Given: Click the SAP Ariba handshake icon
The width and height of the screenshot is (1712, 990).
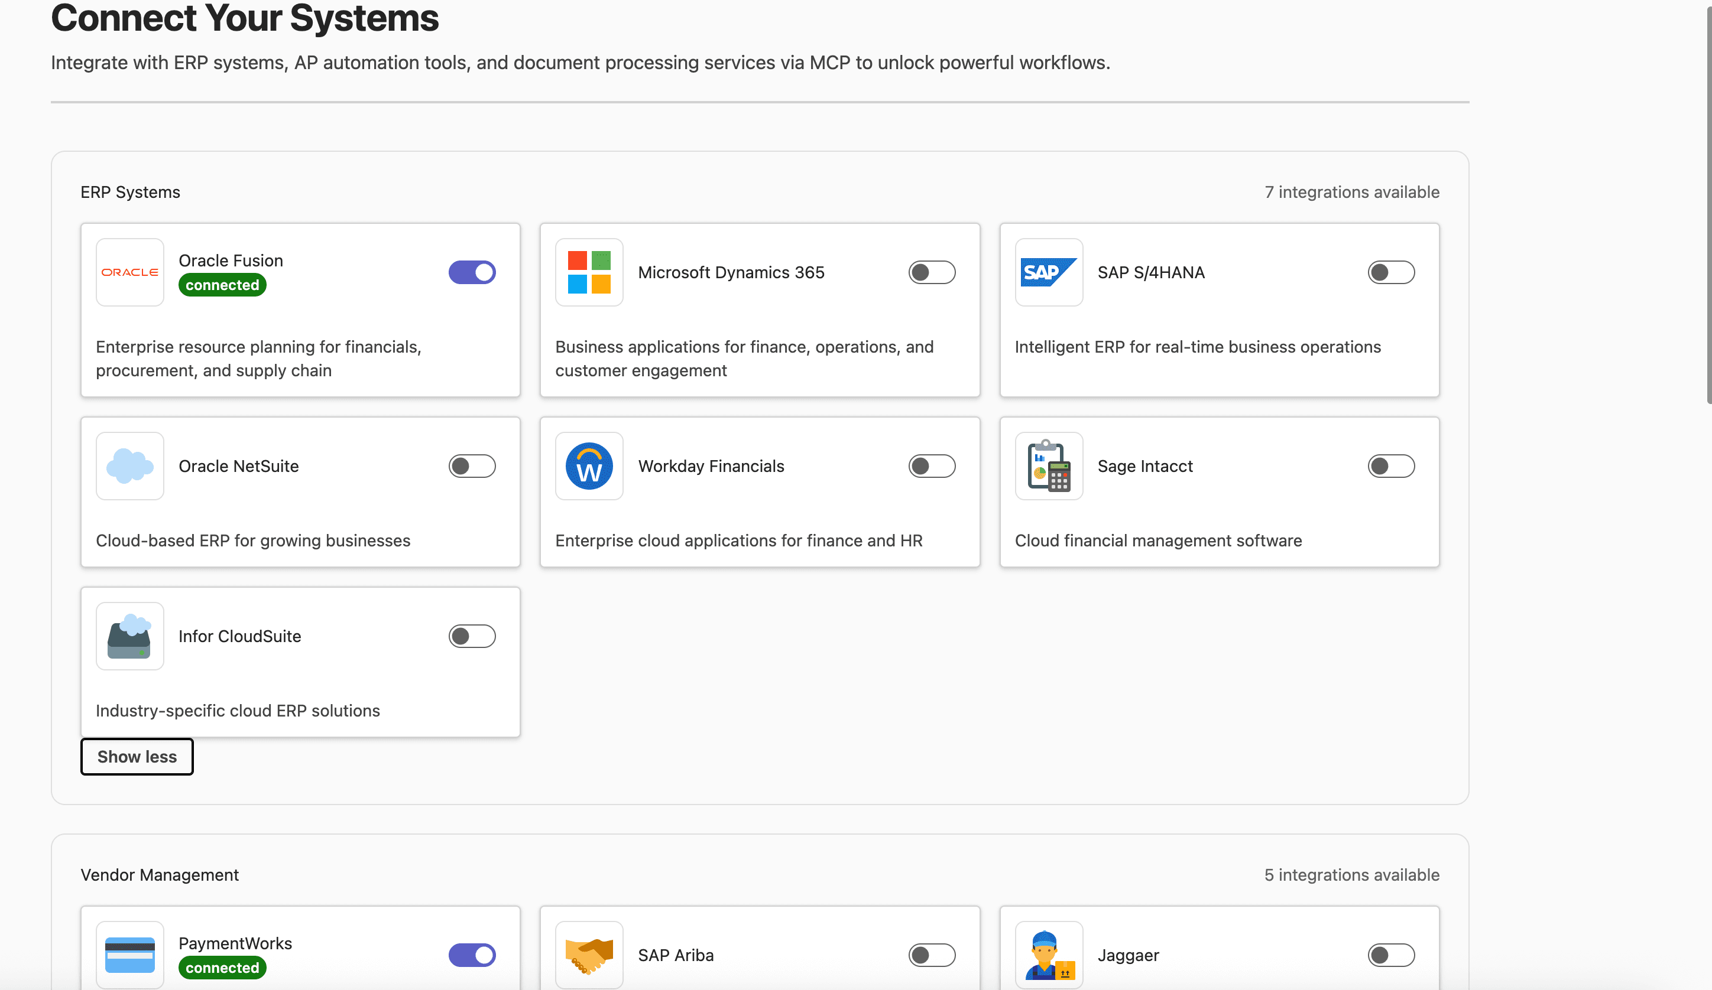Looking at the screenshot, I should [589, 955].
